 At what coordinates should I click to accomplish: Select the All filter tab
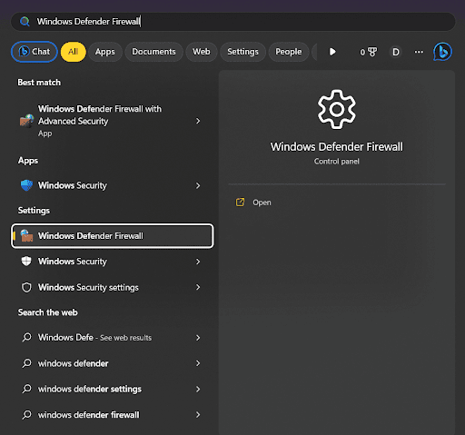tap(74, 52)
